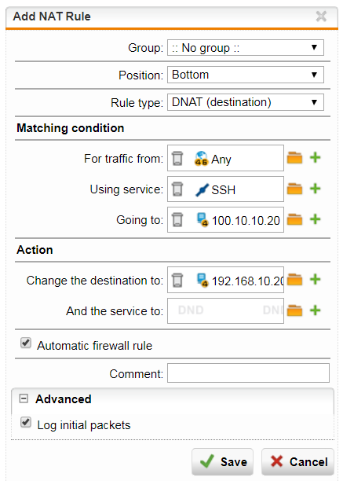The height and width of the screenshot is (481, 343).
Task: Collapse the Advanced section
Action: 24,398
